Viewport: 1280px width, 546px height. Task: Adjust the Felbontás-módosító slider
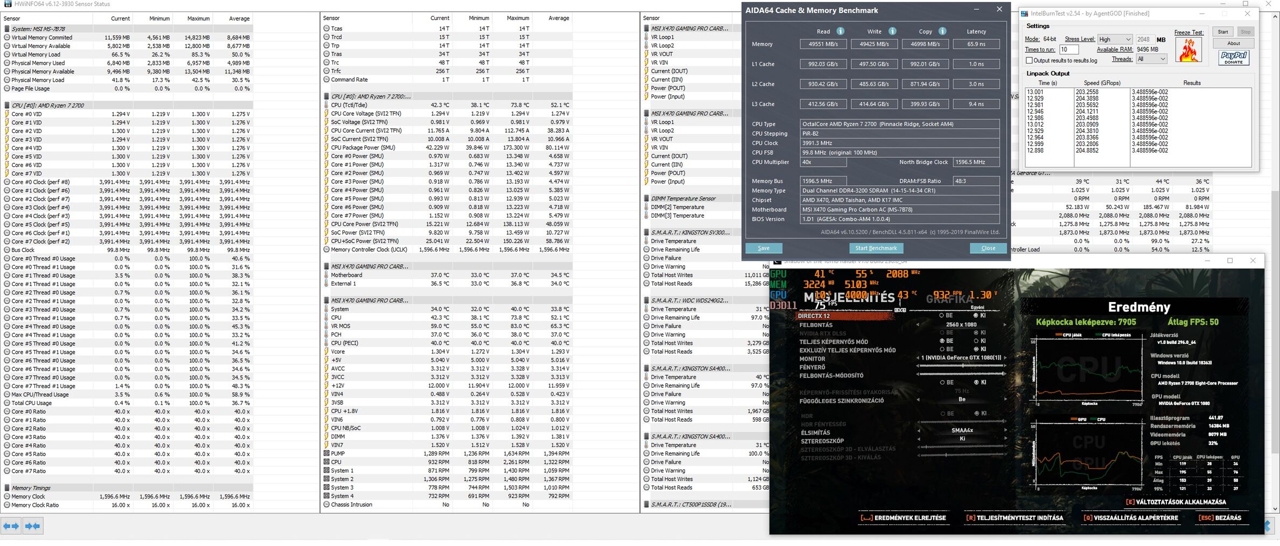coord(961,374)
